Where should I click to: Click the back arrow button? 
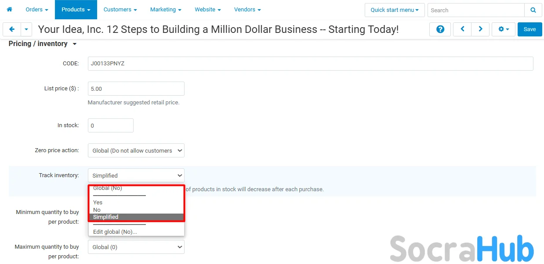tap(12, 29)
